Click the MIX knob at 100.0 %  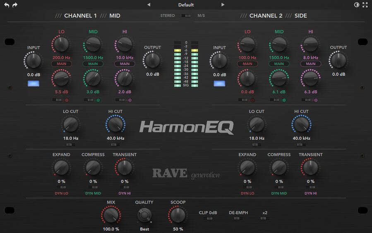(x=111, y=215)
